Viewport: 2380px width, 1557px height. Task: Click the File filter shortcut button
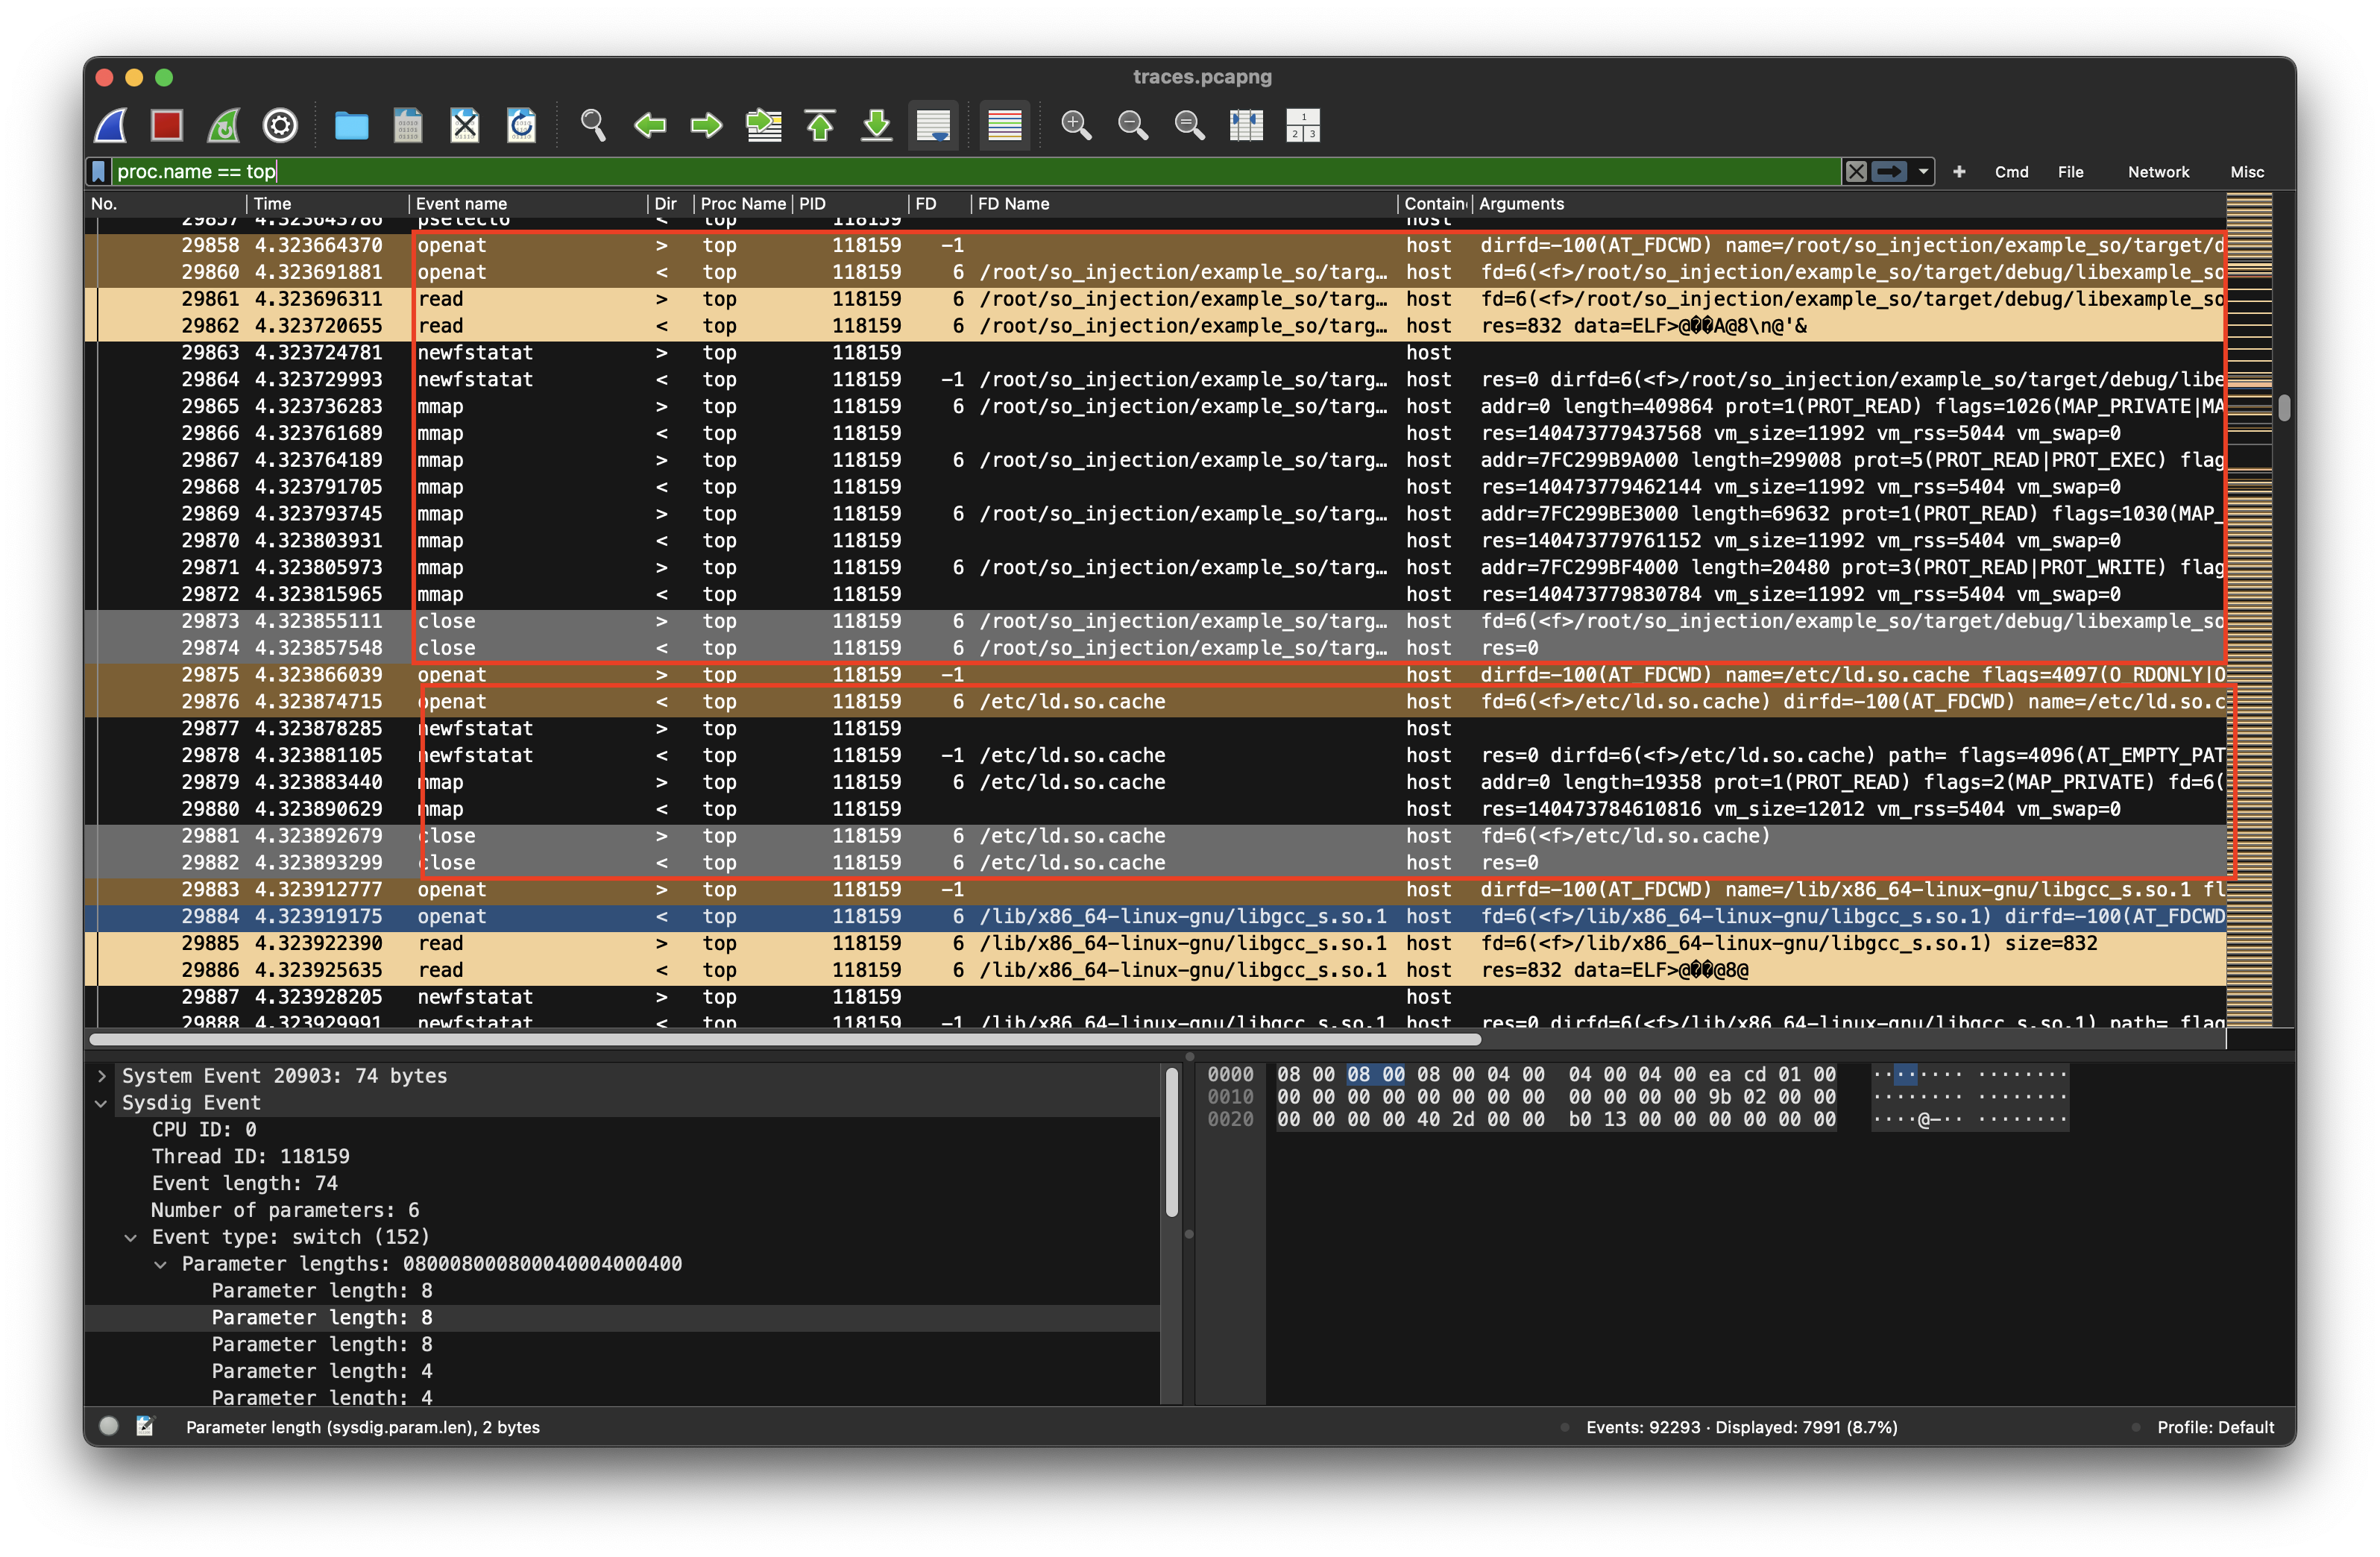(2070, 172)
